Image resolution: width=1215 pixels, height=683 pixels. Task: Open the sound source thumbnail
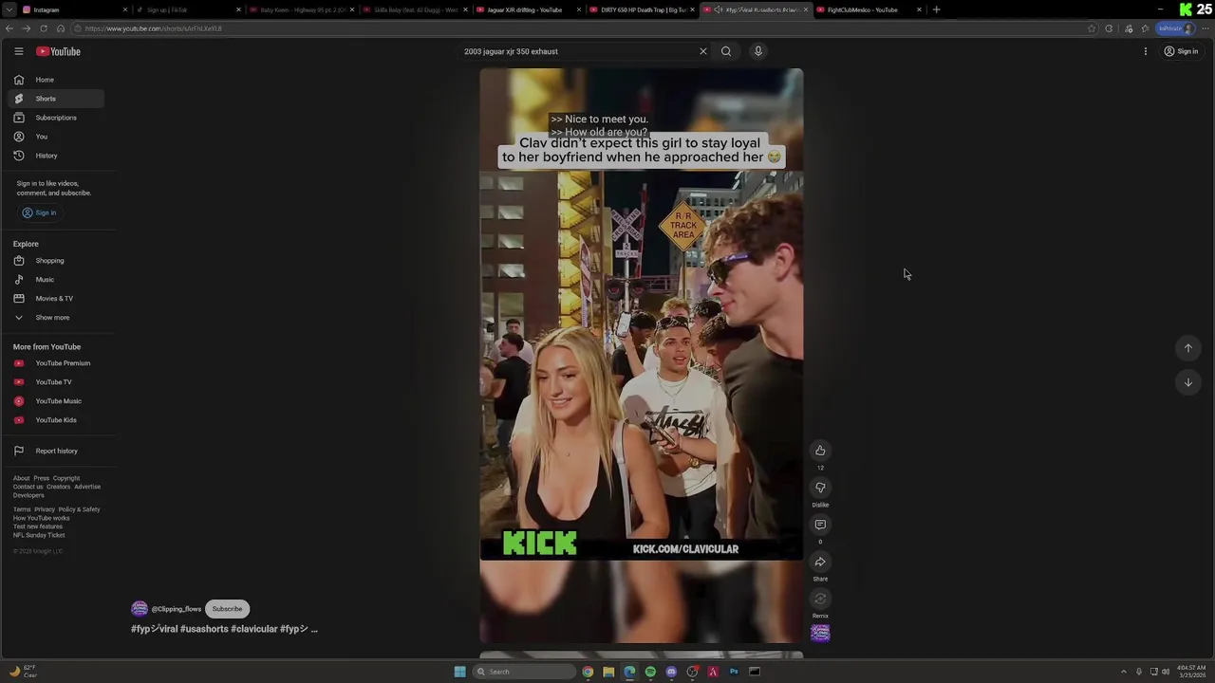click(820, 633)
